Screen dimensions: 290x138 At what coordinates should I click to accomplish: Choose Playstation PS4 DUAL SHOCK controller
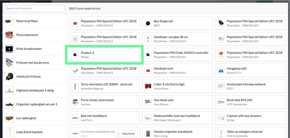(x=177, y=55)
